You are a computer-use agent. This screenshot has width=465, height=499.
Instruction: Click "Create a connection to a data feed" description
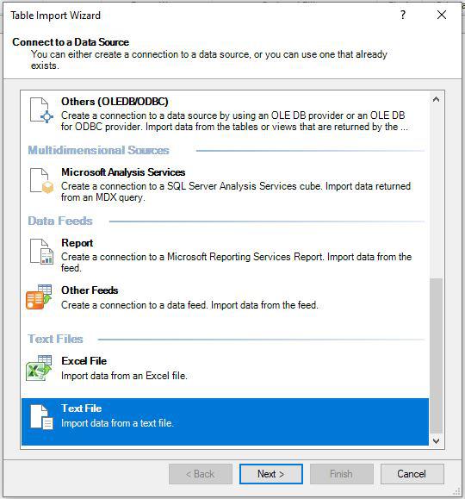pos(189,305)
